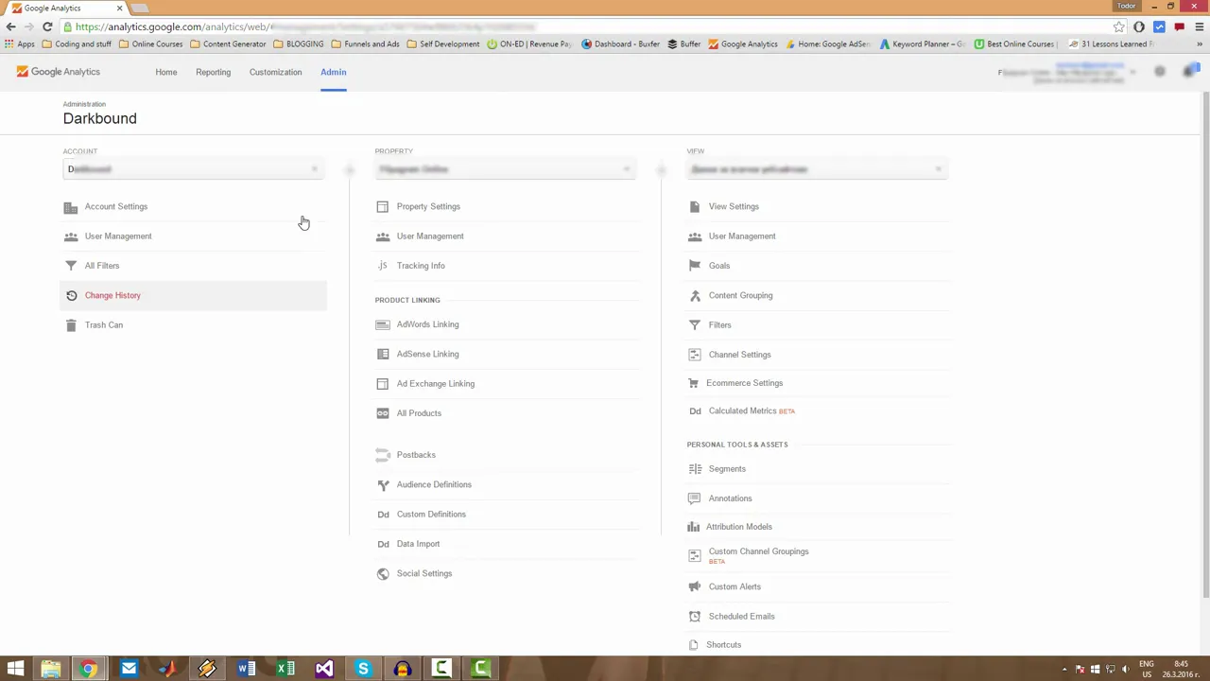Open Account Settings building icon
The image size is (1210, 681).
point(71,207)
